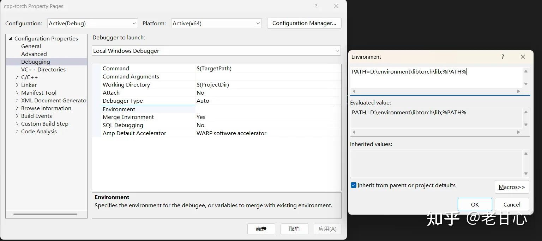
Task: Select VC++ Directories in the sidebar
Action: [x=43, y=69]
